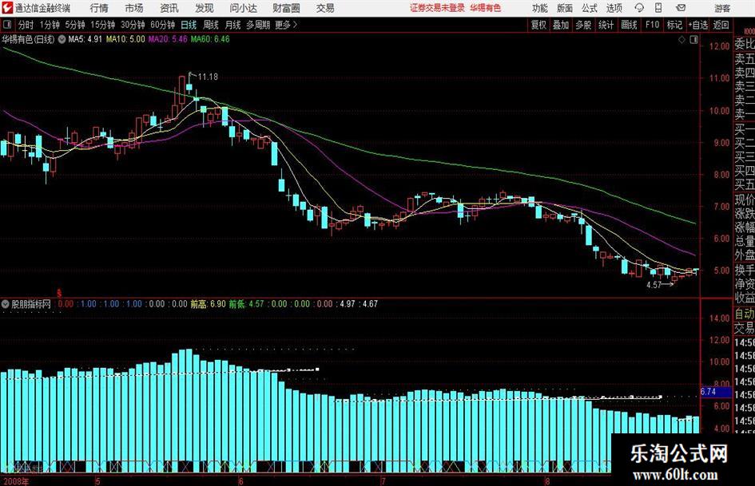Switch to the 5分钟 period tab
Image resolution: width=755 pixels, height=486 pixels.
pos(75,25)
